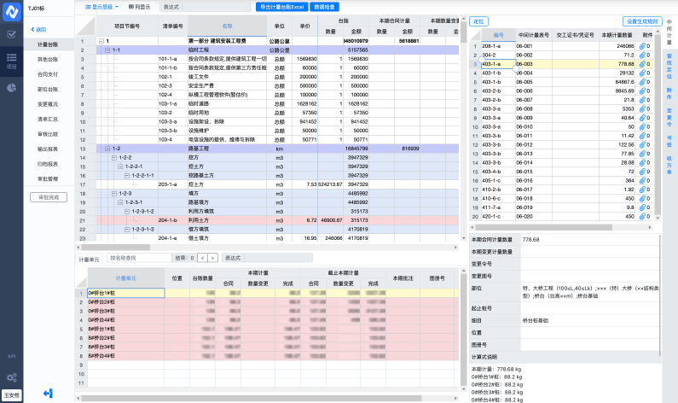Open the settings gears icon
This screenshot has width=678, height=403.
click(x=11, y=377)
